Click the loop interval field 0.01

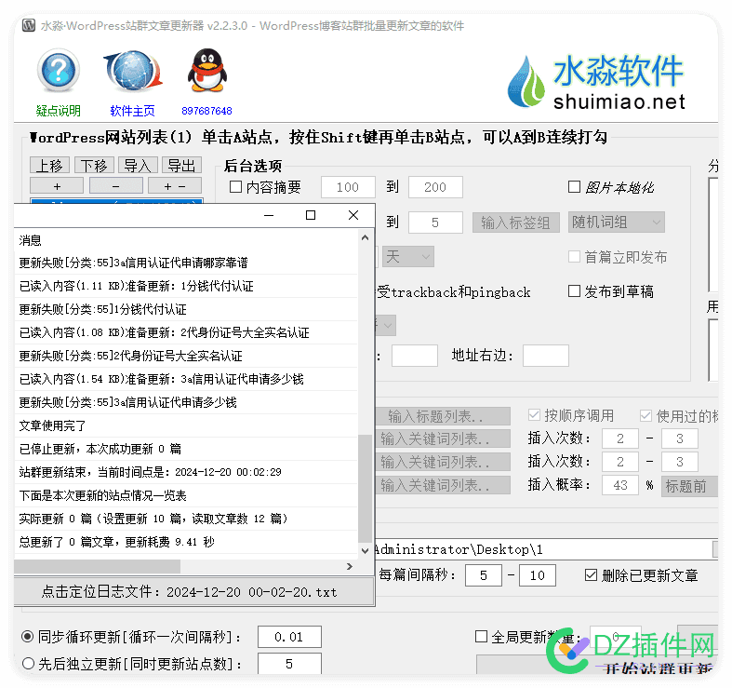point(289,637)
